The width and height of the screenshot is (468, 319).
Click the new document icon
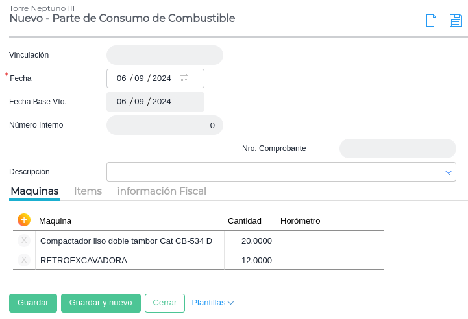tap(432, 21)
